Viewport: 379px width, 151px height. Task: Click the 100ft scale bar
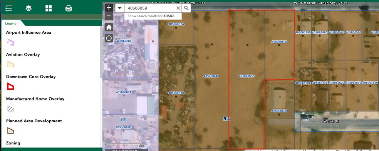point(126,145)
